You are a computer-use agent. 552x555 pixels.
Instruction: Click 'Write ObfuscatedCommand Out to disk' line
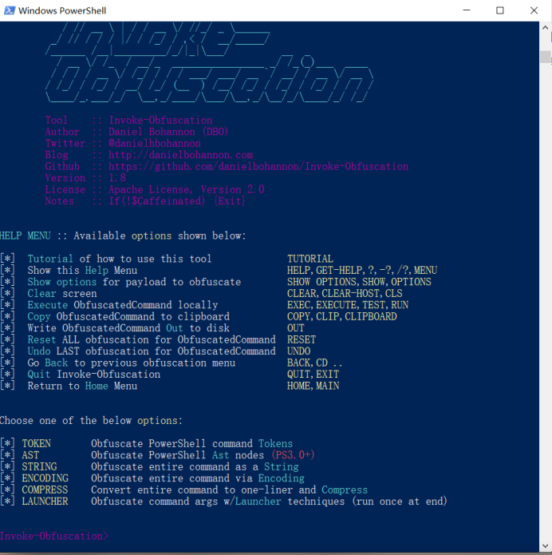(x=128, y=328)
